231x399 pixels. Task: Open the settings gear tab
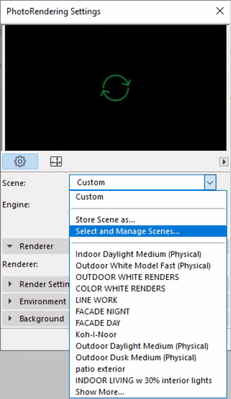(20, 161)
